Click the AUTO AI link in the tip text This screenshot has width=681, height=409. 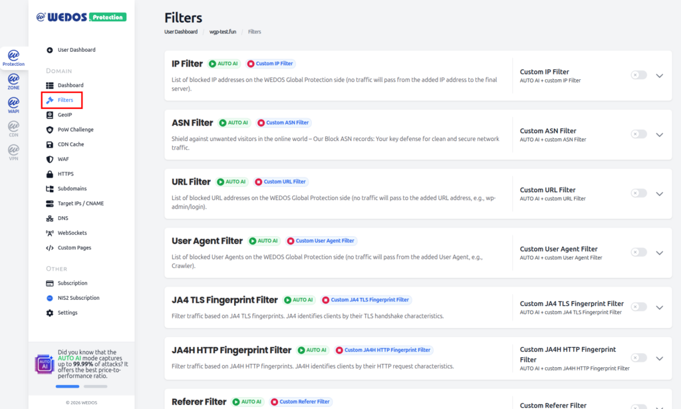coord(69,358)
